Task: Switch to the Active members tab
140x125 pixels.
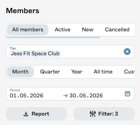Action: click(x=62, y=30)
